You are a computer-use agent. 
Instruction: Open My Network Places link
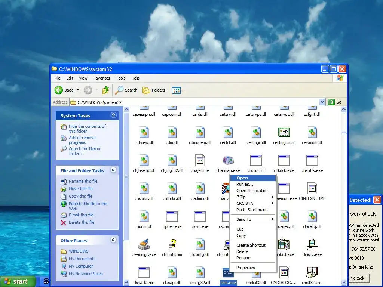86,274
